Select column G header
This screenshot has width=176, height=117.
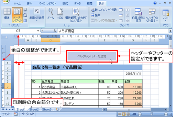point(133,40)
